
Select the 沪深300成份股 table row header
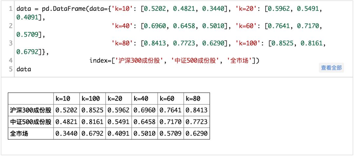pos(31,110)
